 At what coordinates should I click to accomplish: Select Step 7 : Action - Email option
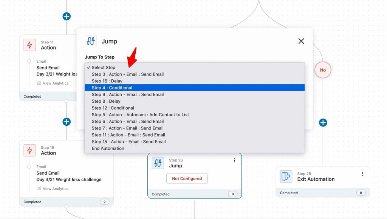[195, 128]
